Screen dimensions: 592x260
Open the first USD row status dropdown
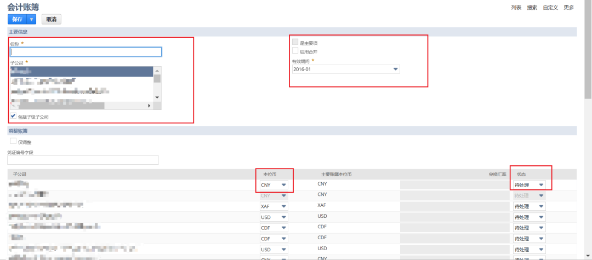click(x=530, y=217)
